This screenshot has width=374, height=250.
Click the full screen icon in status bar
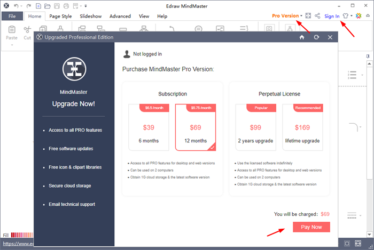(358, 244)
